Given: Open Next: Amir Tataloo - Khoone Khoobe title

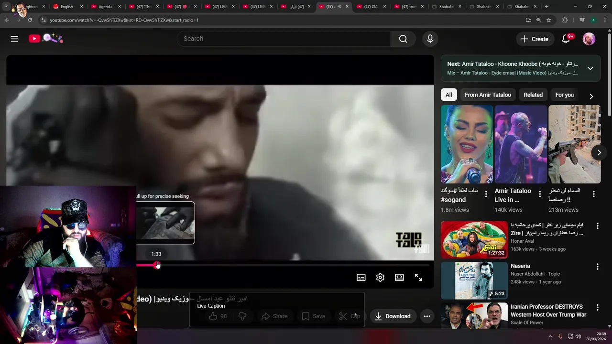Looking at the screenshot, I should pyautogui.click(x=513, y=64).
